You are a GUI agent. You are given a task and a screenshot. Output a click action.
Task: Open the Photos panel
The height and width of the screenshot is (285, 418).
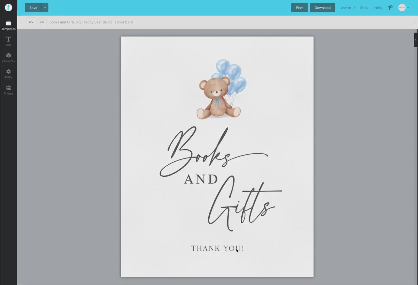coord(8,90)
